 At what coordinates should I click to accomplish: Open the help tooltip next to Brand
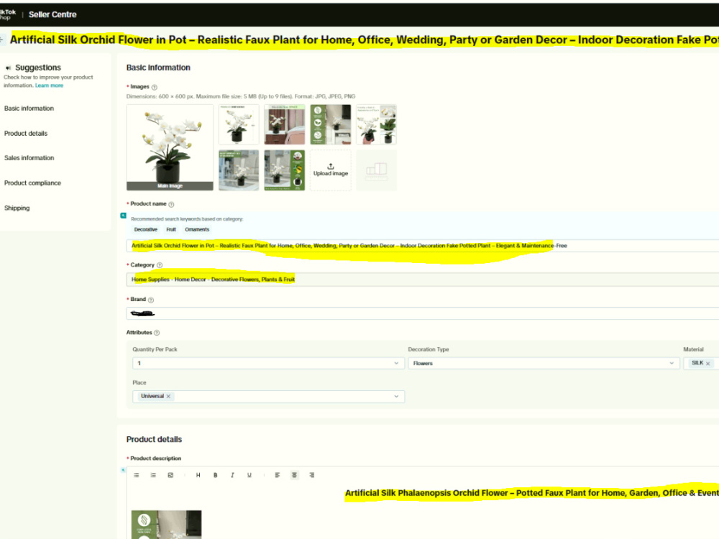[x=151, y=300]
